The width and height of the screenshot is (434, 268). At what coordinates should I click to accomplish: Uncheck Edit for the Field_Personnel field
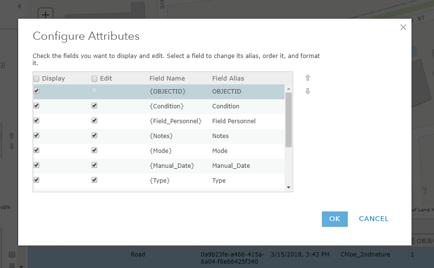tap(94, 121)
